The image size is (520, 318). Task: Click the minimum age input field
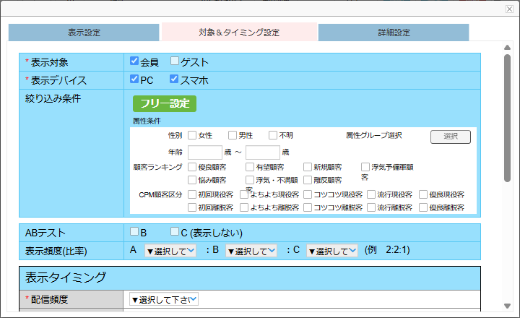coord(204,152)
